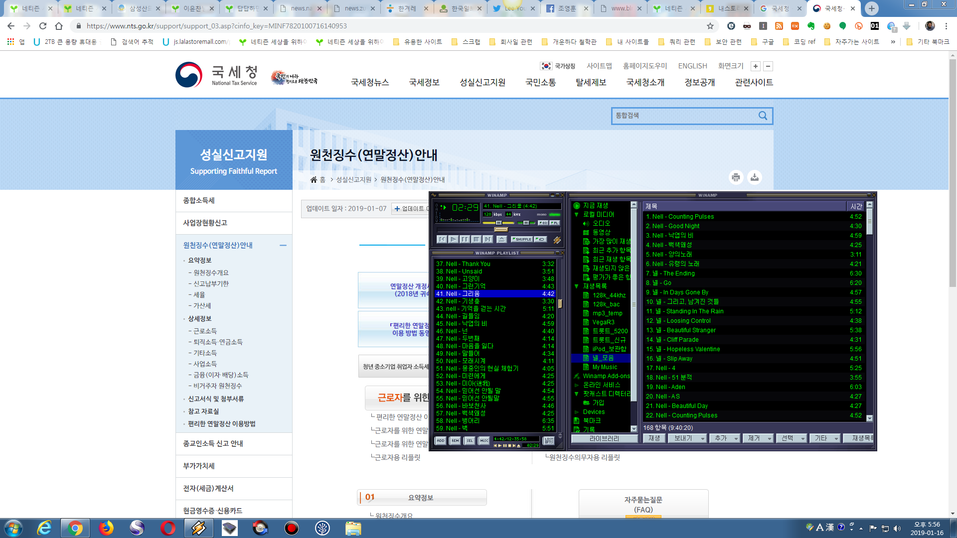Click SEL button in Winamp playlist
The image size is (957, 538).
coord(470,440)
